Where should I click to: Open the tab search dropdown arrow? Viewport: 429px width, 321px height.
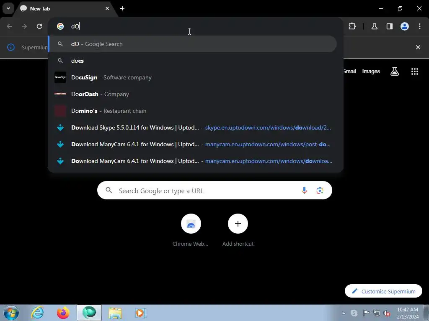[8, 8]
